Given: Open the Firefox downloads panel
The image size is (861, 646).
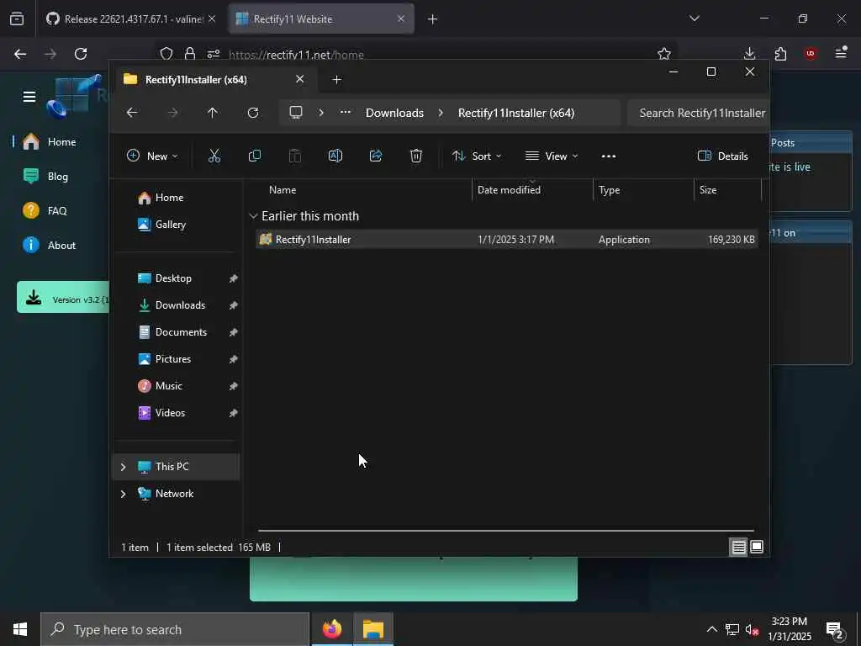Looking at the screenshot, I should 749,53.
